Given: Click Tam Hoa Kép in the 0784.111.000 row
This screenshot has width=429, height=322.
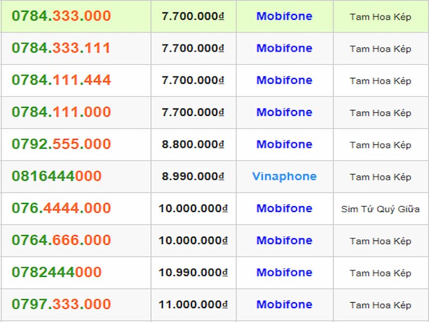Looking at the screenshot, I should [380, 113].
